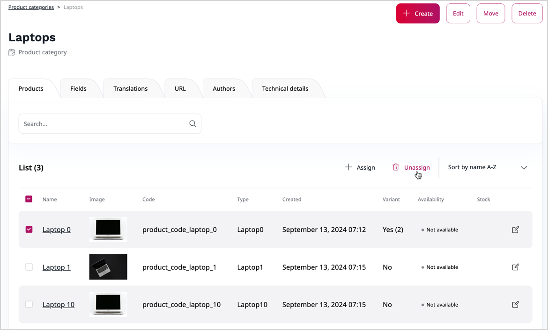
Task: Open the Translations tab
Action: (x=130, y=89)
